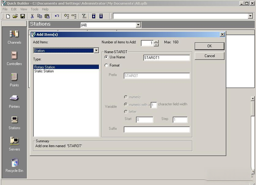Open a project with the Open folder icon
Viewport: 256px width, 185px height.
pos(15,16)
